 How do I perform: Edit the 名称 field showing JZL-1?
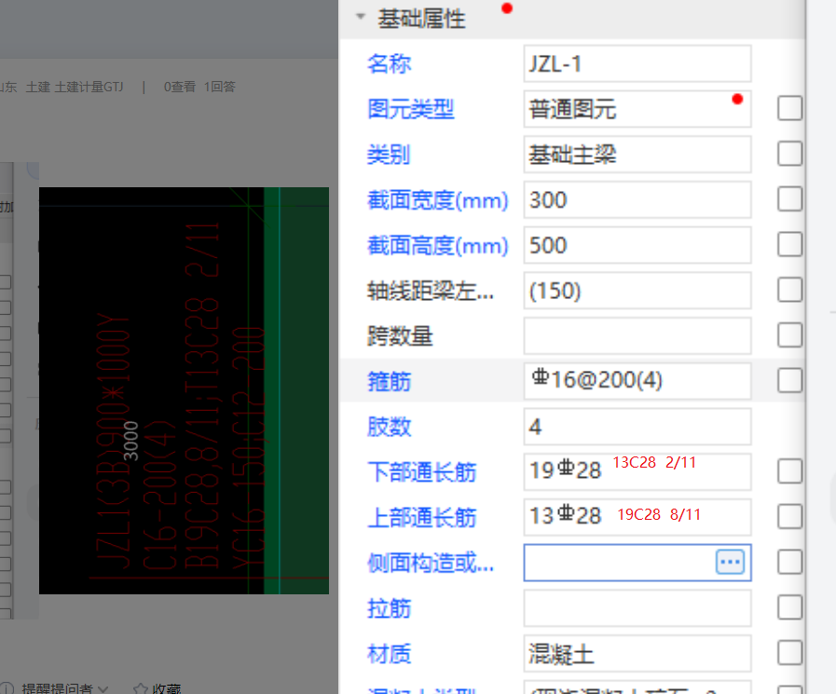click(637, 63)
